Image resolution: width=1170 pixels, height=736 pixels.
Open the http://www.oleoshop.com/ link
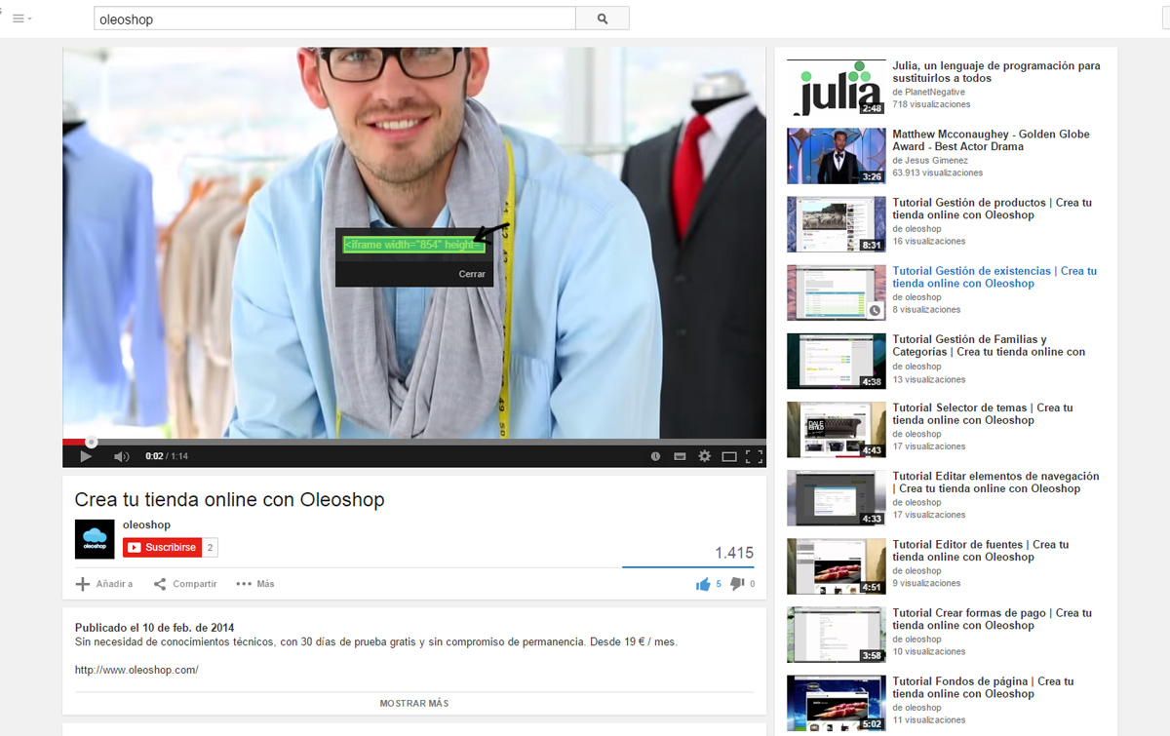point(136,670)
